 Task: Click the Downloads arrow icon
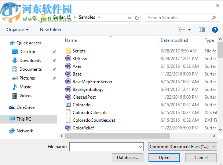click(15, 60)
